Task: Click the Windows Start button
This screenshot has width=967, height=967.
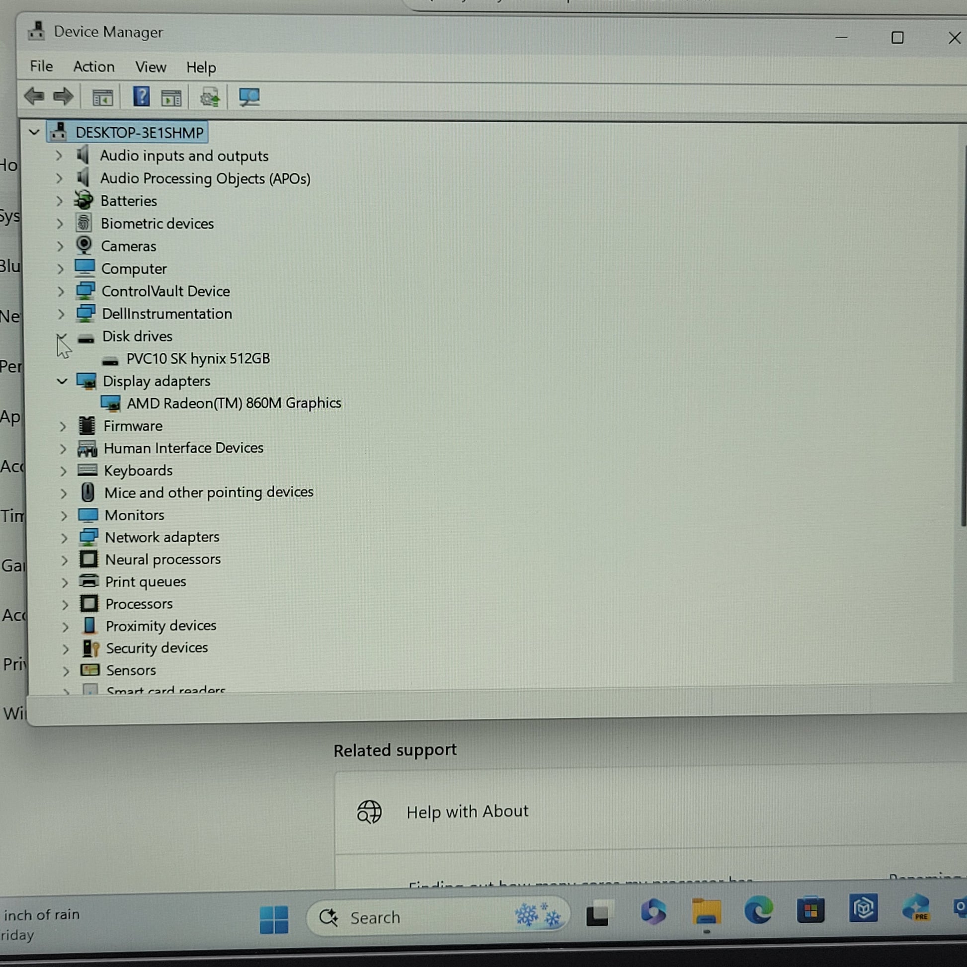Action: [x=274, y=919]
